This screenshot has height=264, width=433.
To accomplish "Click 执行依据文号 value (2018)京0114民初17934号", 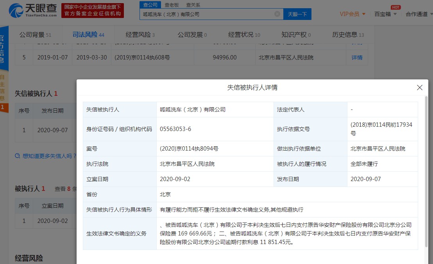I will coord(381,129).
